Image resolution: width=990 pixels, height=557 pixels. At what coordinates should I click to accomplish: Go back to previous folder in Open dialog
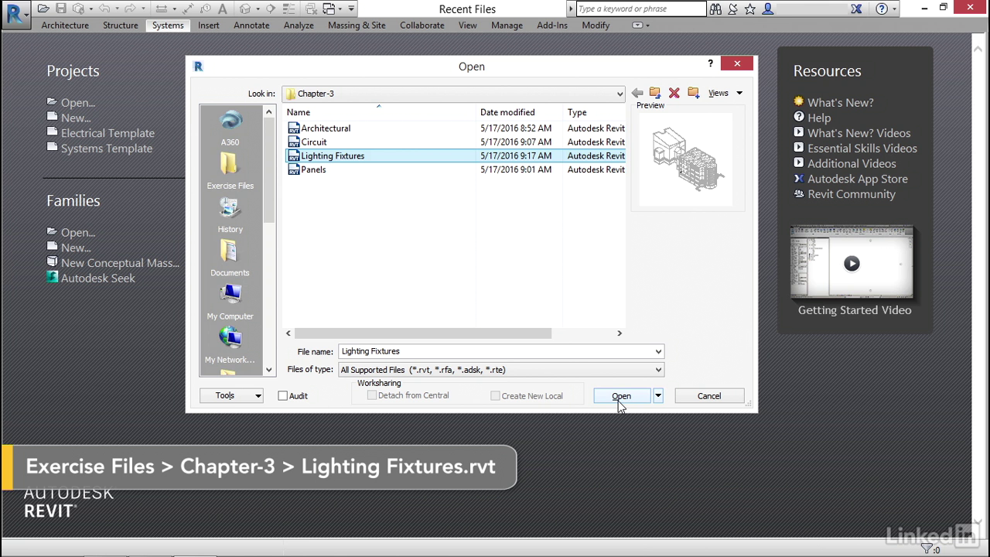point(637,94)
